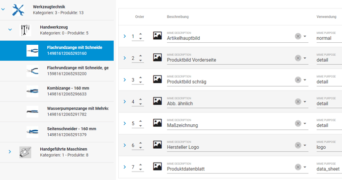Click the Maßzeichnung description text

pyautogui.click(x=182, y=125)
